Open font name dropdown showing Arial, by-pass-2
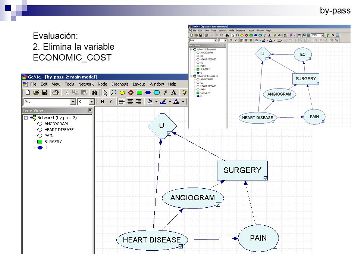Screen dimensions: 358x269 pos(73,102)
